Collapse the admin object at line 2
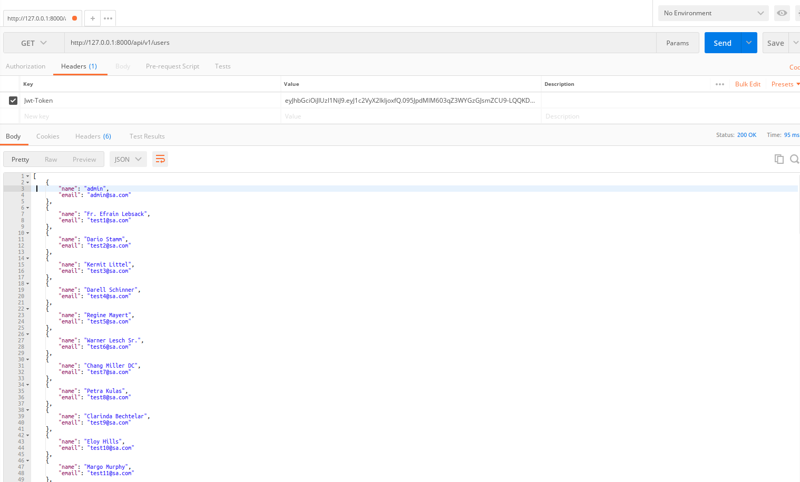Image resolution: width=800 pixels, height=482 pixels. [x=28, y=182]
